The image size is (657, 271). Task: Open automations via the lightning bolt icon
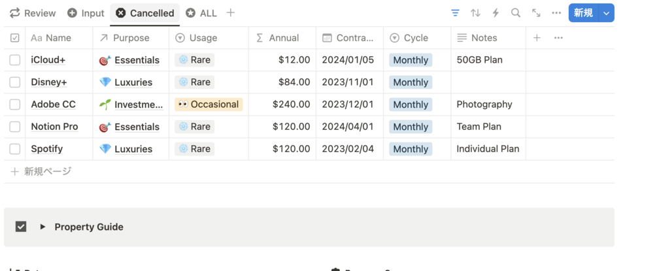coord(496,13)
